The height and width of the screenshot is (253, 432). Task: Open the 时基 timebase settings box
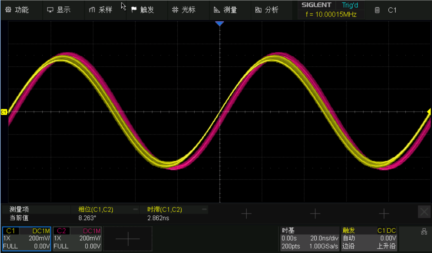(309, 238)
